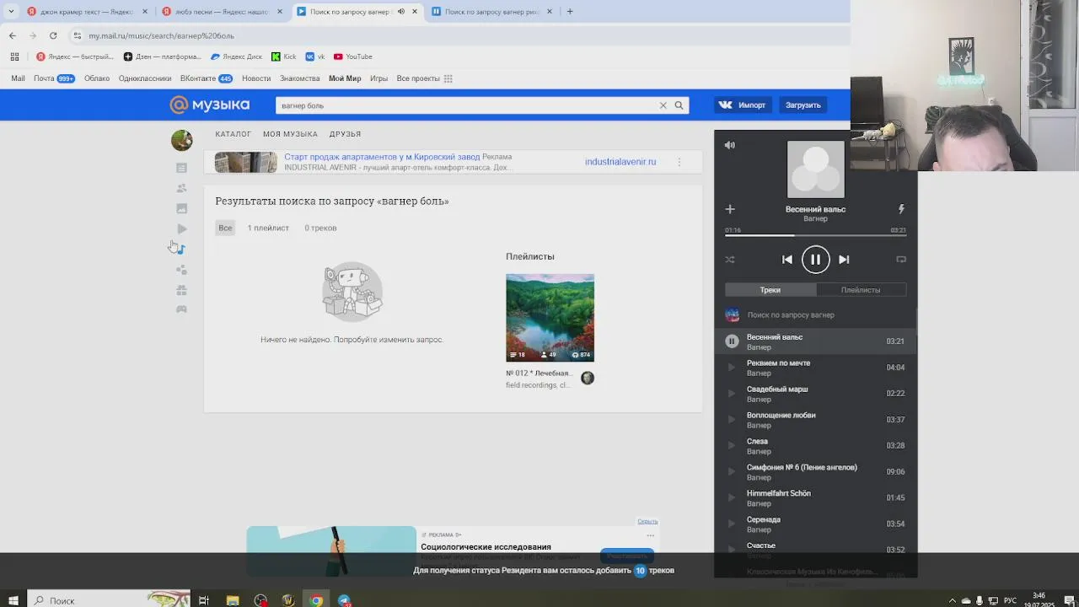This screenshot has height=607, width=1079.
Task: Open the @музыка logo home
Action: (210, 105)
